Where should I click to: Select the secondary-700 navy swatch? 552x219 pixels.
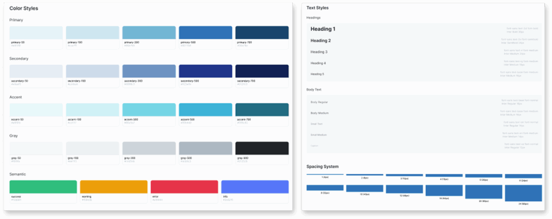[x=262, y=71]
